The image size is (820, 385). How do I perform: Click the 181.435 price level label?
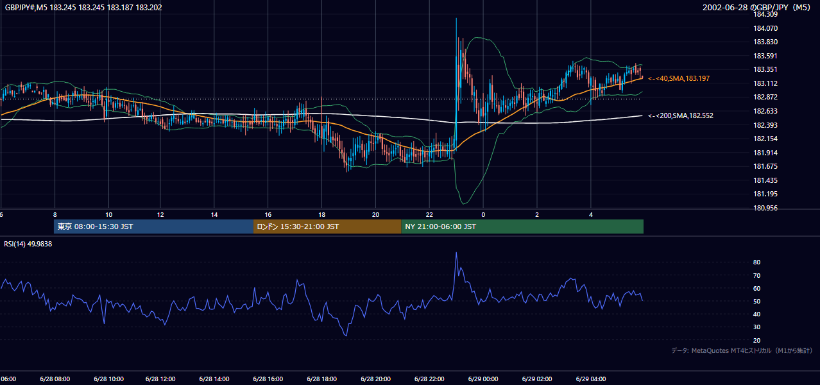(765, 180)
